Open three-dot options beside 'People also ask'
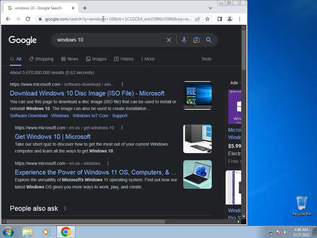The width and height of the screenshot is (317, 238). pyautogui.click(x=65, y=209)
